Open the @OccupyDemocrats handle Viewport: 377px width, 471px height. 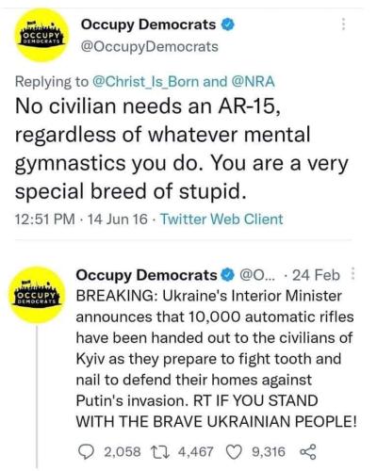pyautogui.click(x=150, y=46)
